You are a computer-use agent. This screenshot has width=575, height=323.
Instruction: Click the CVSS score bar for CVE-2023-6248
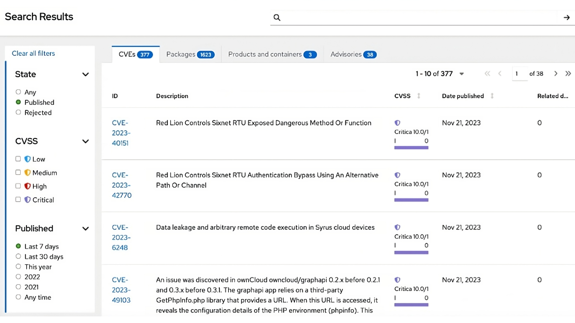(411, 253)
